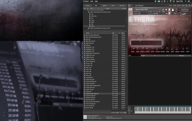
Task: Open the View dropdown in browser toolbar
Action: pyautogui.click(x=92, y=8)
